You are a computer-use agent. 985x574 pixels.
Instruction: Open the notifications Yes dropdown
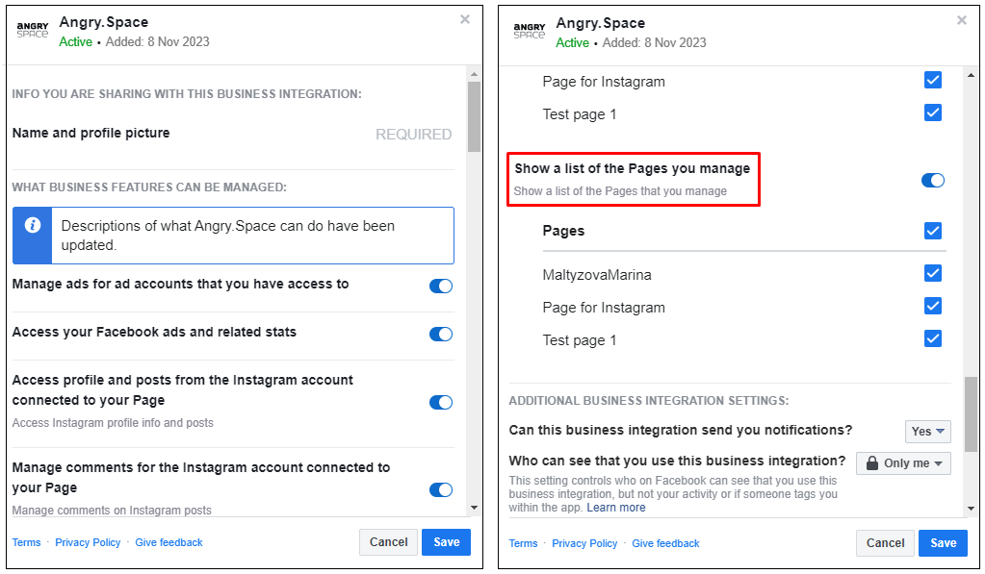coord(928,432)
